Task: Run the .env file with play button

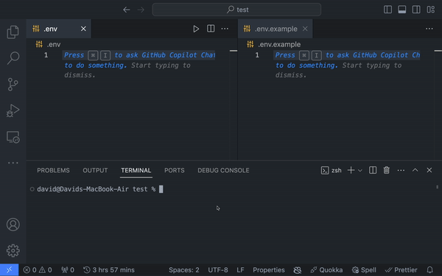Action: tap(196, 29)
